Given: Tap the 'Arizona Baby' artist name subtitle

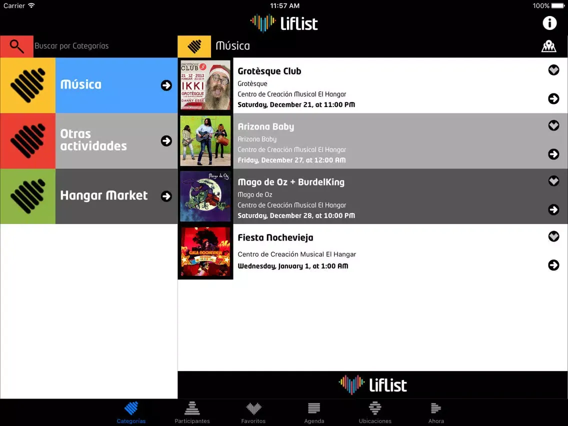Looking at the screenshot, I should (x=257, y=139).
